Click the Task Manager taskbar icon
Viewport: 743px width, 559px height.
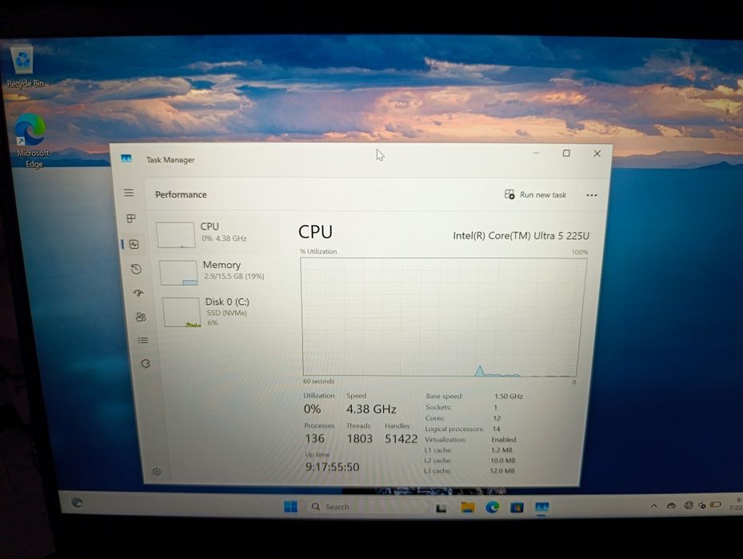[541, 507]
